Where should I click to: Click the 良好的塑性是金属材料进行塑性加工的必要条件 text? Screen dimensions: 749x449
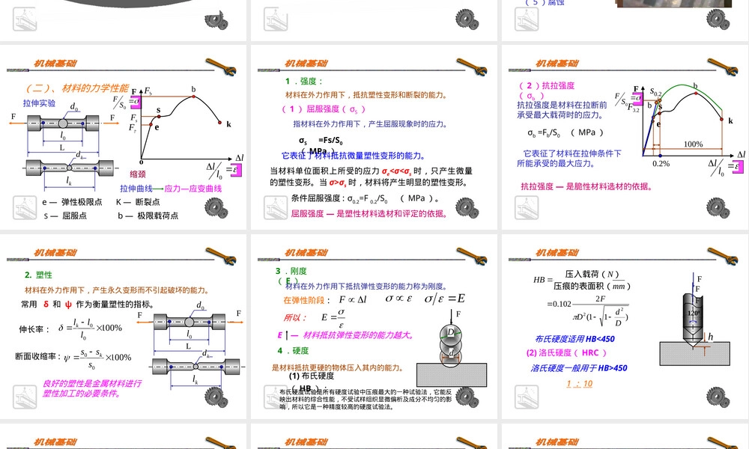[91, 388]
